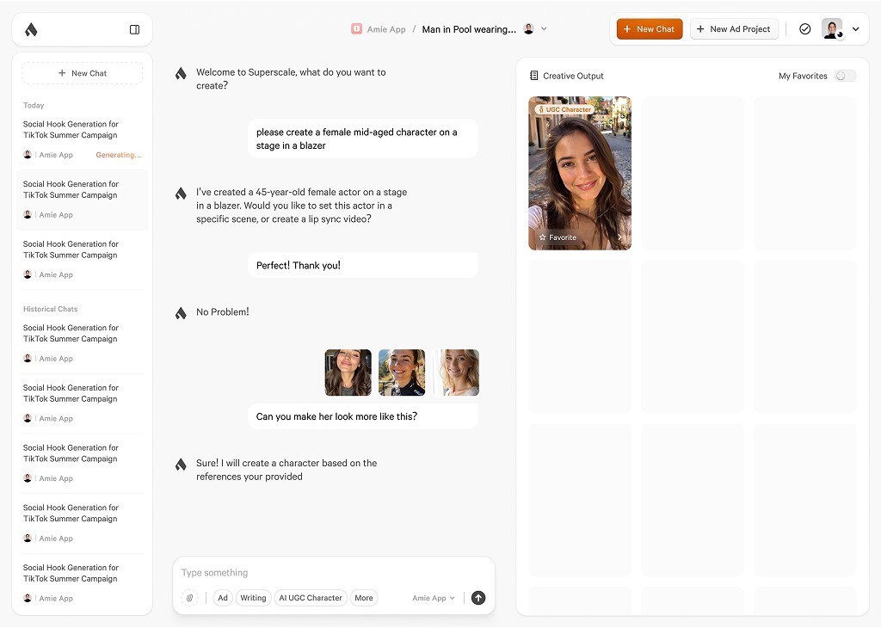The height and width of the screenshot is (628, 881).
Task: Mark the UGC Character card as Favorite
Action: [558, 237]
